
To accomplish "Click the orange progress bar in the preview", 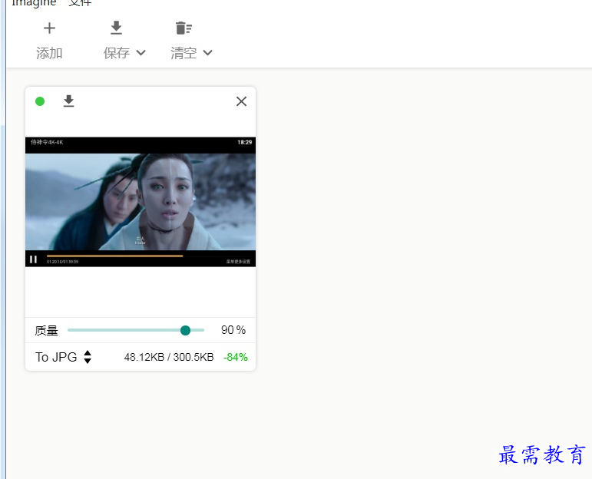I will tap(114, 256).
